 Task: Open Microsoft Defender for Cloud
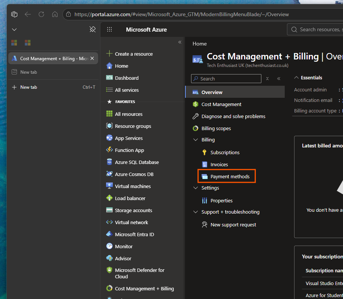pyautogui.click(x=135, y=273)
